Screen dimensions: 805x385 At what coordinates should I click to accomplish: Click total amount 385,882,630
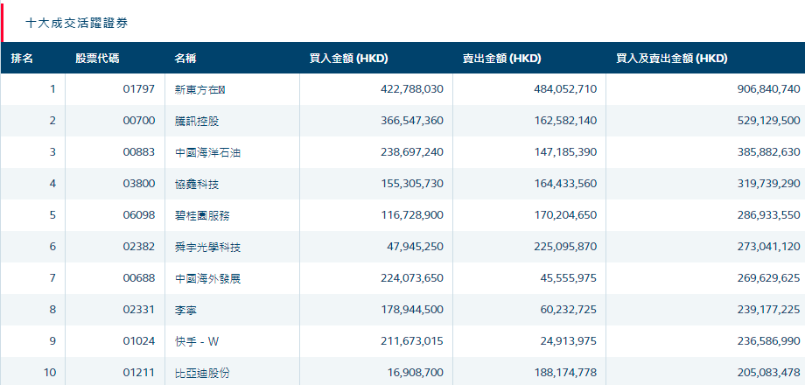click(x=768, y=152)
